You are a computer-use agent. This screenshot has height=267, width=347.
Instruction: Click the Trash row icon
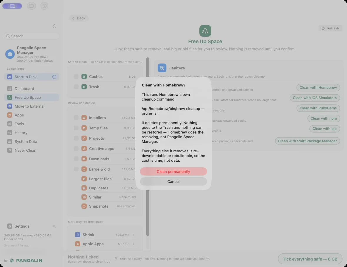click(84, 87)
